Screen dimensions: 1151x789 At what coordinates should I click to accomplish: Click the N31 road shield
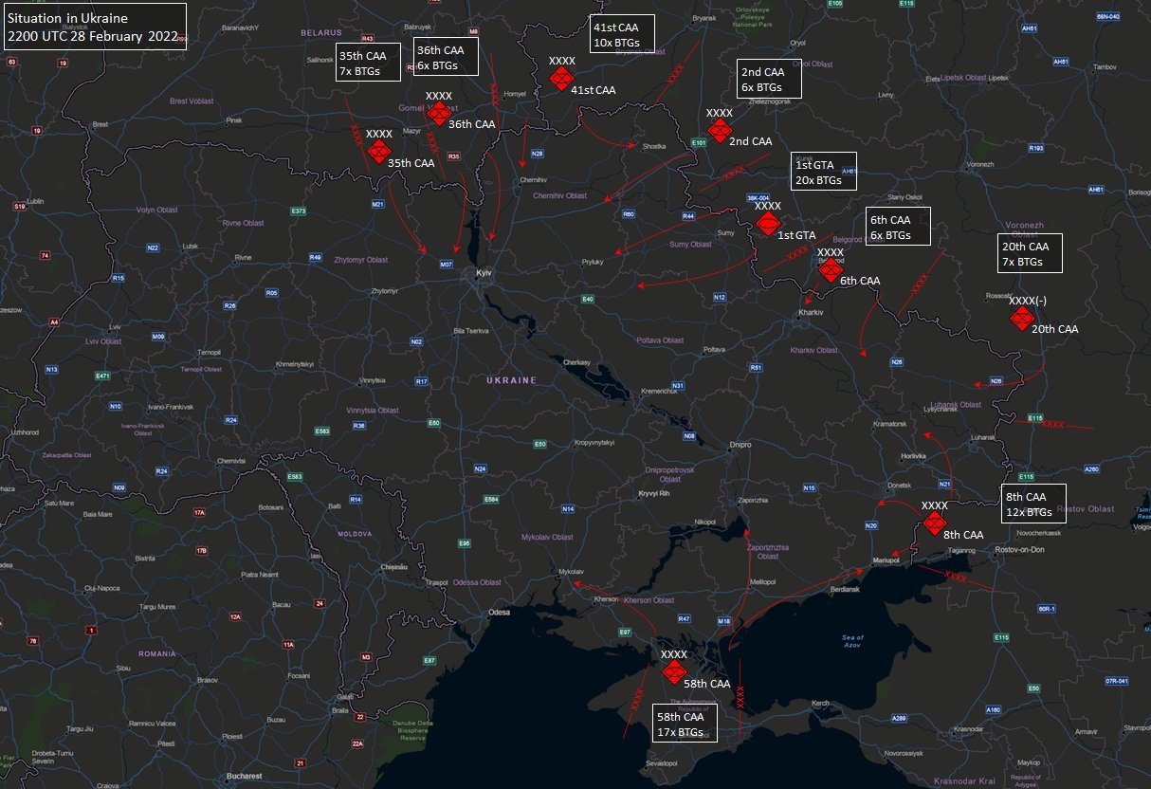[678, 386]
